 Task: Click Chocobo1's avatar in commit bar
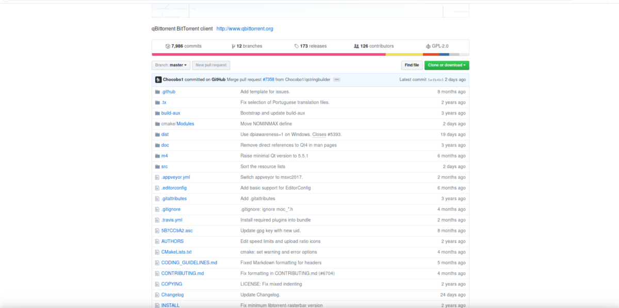[158, 79]
